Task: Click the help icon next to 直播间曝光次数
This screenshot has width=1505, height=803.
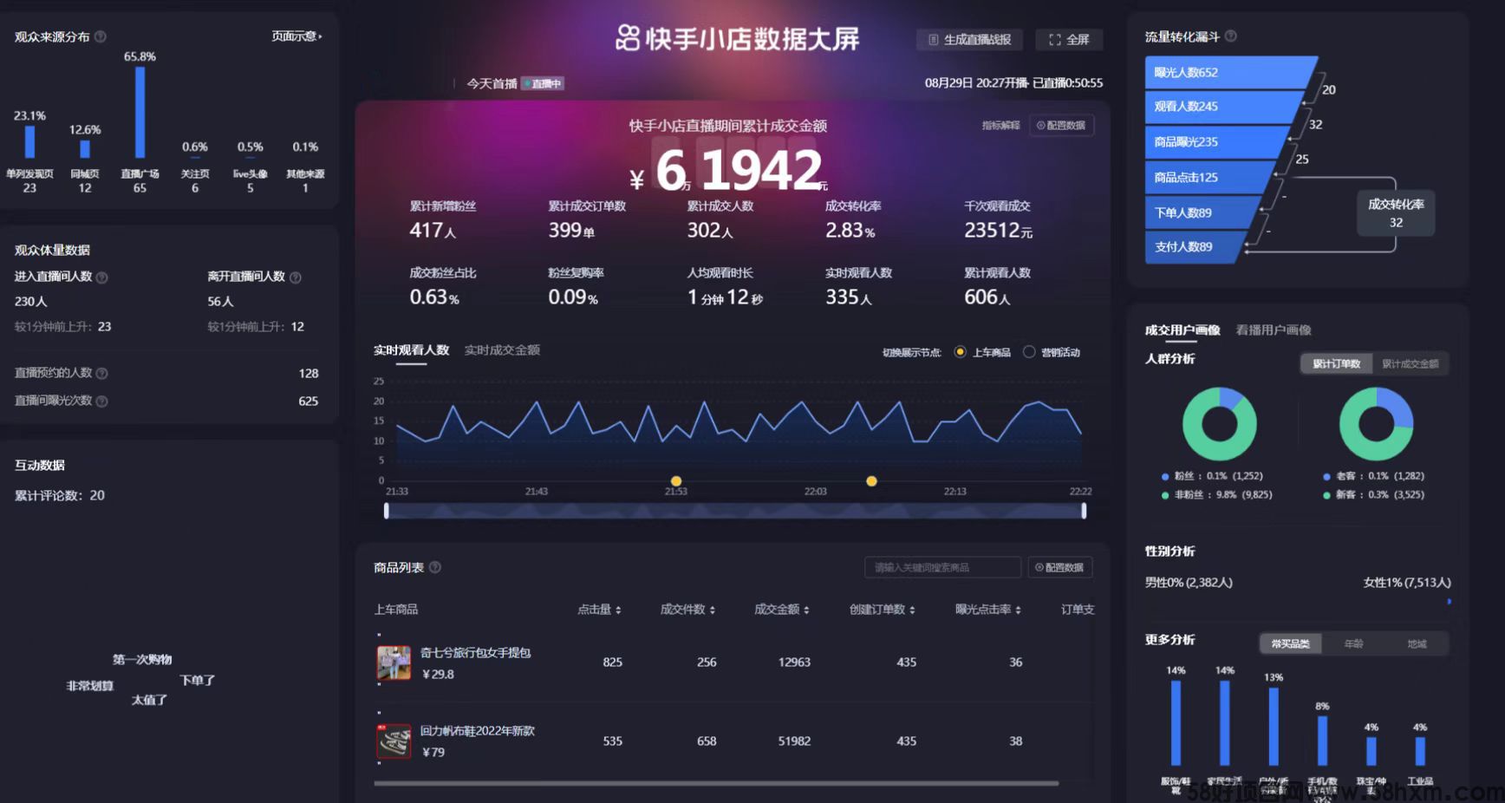Action: tap(102, 401)
